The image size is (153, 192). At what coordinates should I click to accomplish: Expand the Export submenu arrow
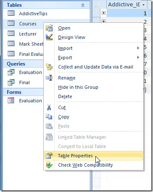pos(138,58)
